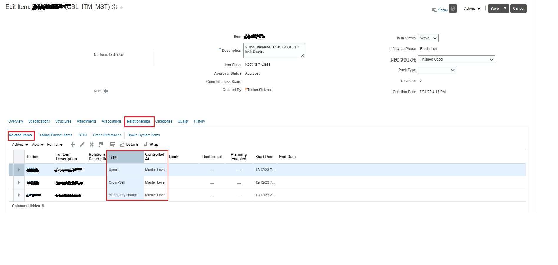Viewport: 558px width, 265px height.
Task: Open the History tab
Action: pyautogui.click(x=199, y=121)
